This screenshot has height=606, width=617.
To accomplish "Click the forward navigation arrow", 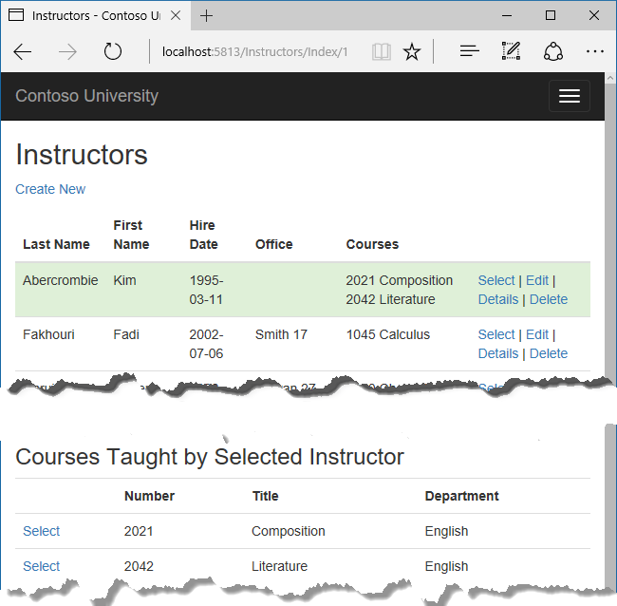I will tap(67, 52).
